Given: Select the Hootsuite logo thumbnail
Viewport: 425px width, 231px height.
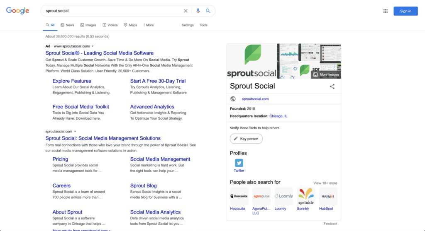Looking at the screenshot, I should pos(239,196).
